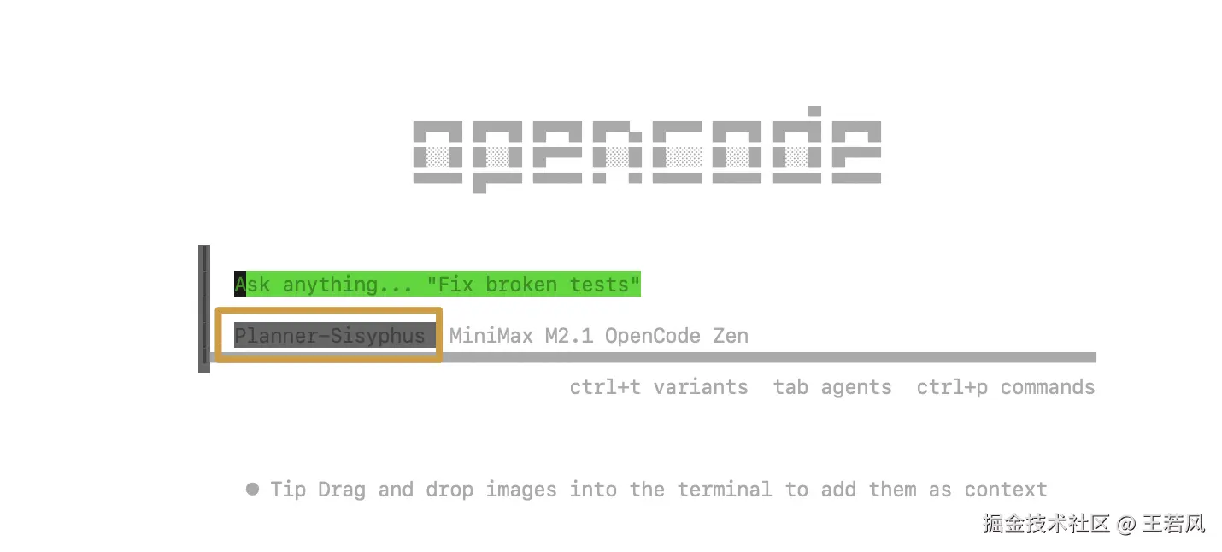
Task: Click the black cursor block at prompt start
Action: (x=240, y=285)
